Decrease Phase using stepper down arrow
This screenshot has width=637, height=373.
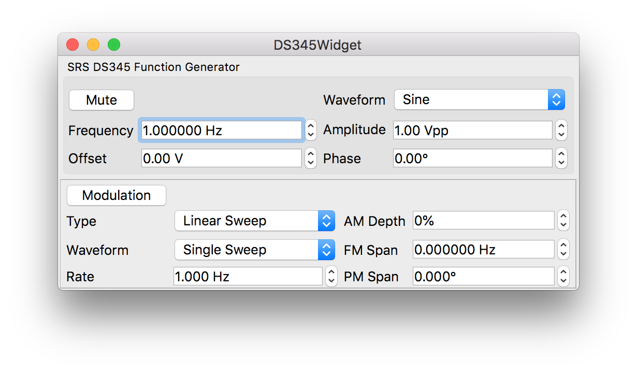tap(561, 163)
